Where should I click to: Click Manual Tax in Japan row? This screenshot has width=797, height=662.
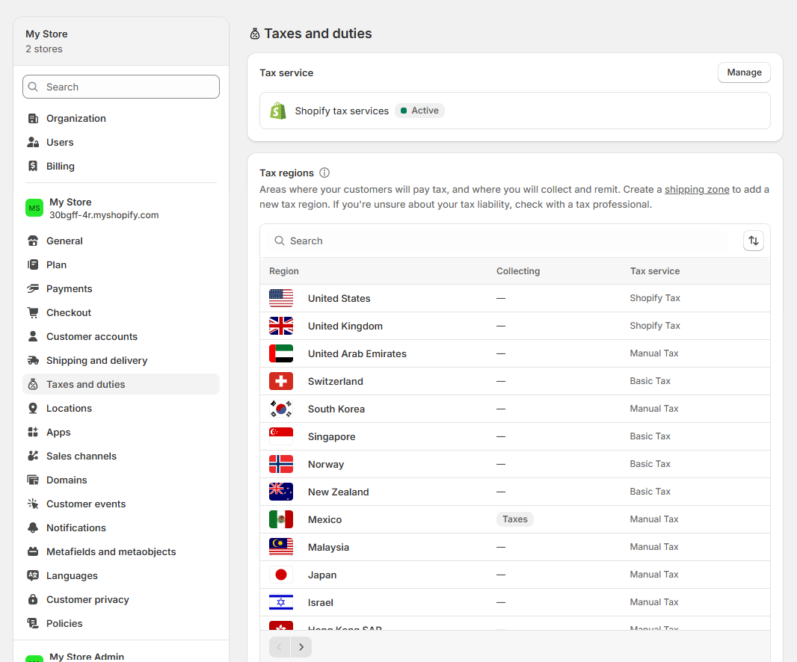click(x=654, y=575)
